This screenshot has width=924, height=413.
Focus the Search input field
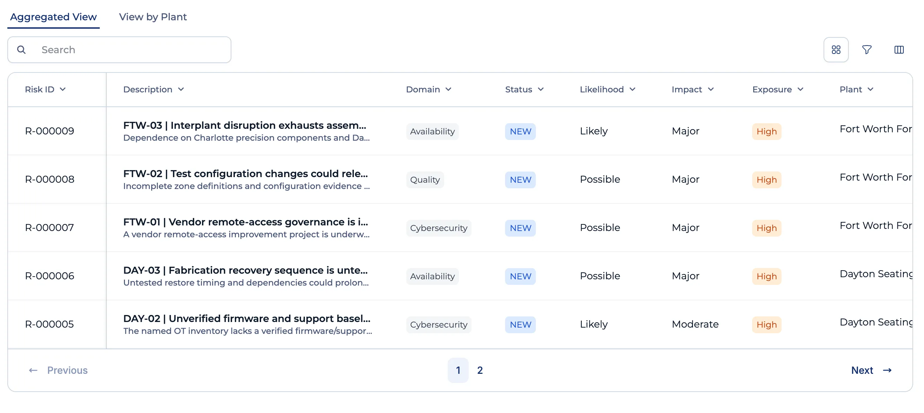(x=119, y=49)
